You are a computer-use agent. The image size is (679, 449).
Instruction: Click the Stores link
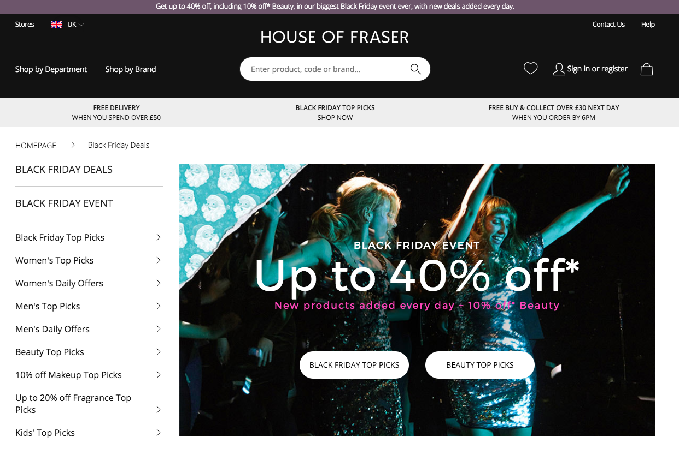pyautogui.click(x=25, y=25)
